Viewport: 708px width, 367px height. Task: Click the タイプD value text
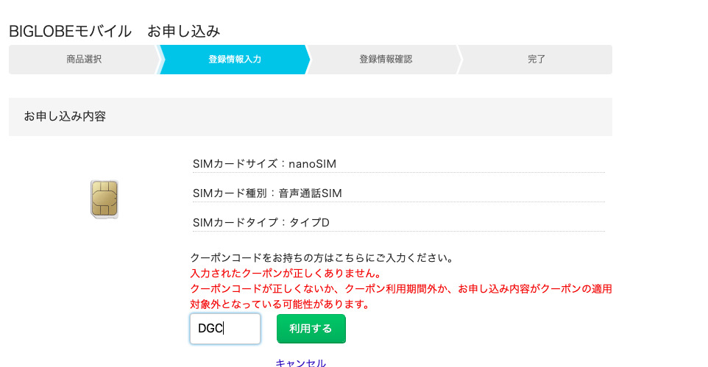309,222
